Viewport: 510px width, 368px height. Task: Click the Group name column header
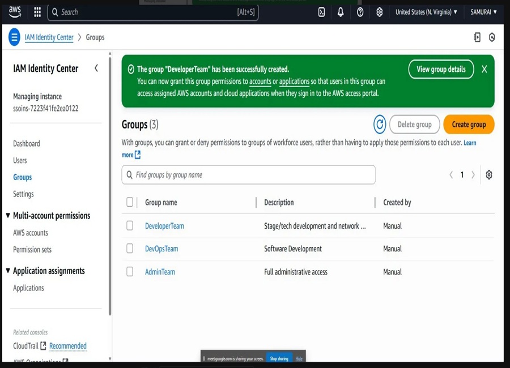click(161, 202)
